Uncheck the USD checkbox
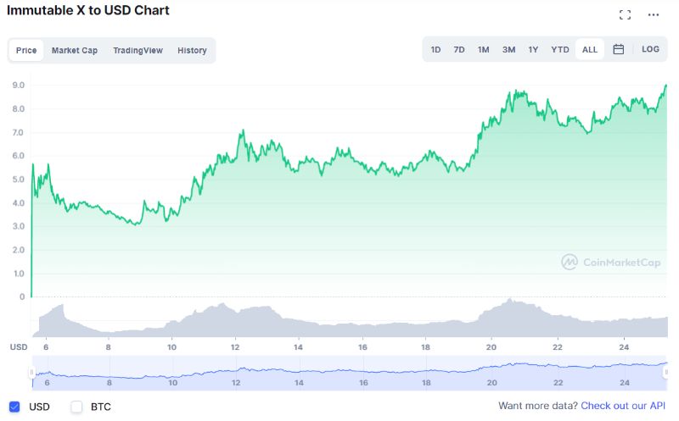The height and width of the screenshot is (421, 679). [14, 407]
